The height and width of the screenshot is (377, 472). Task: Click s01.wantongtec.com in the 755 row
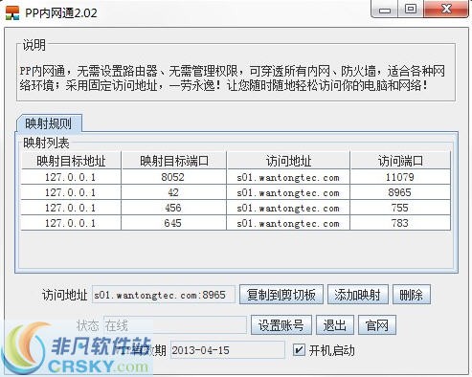click(x=288, y=208)
